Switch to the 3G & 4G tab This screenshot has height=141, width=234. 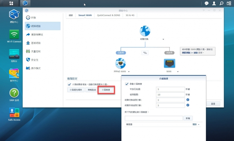pos(130,15)
